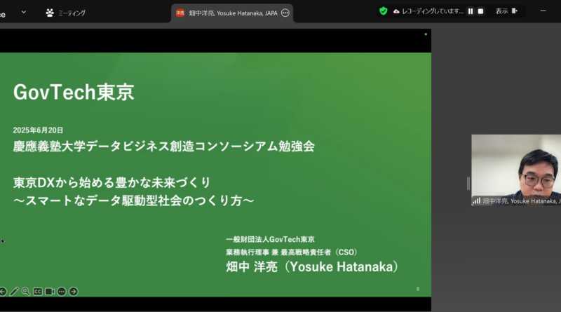This screenshot has height=312, width=561.
Task: Open share tab more options circle
Action: [x=285, y=13]
